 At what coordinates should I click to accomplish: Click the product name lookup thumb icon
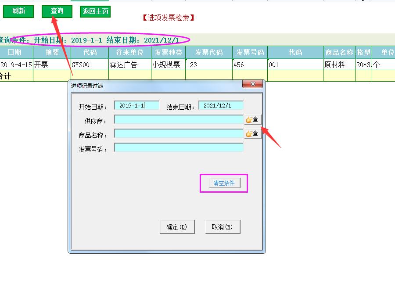pos(252,133)
